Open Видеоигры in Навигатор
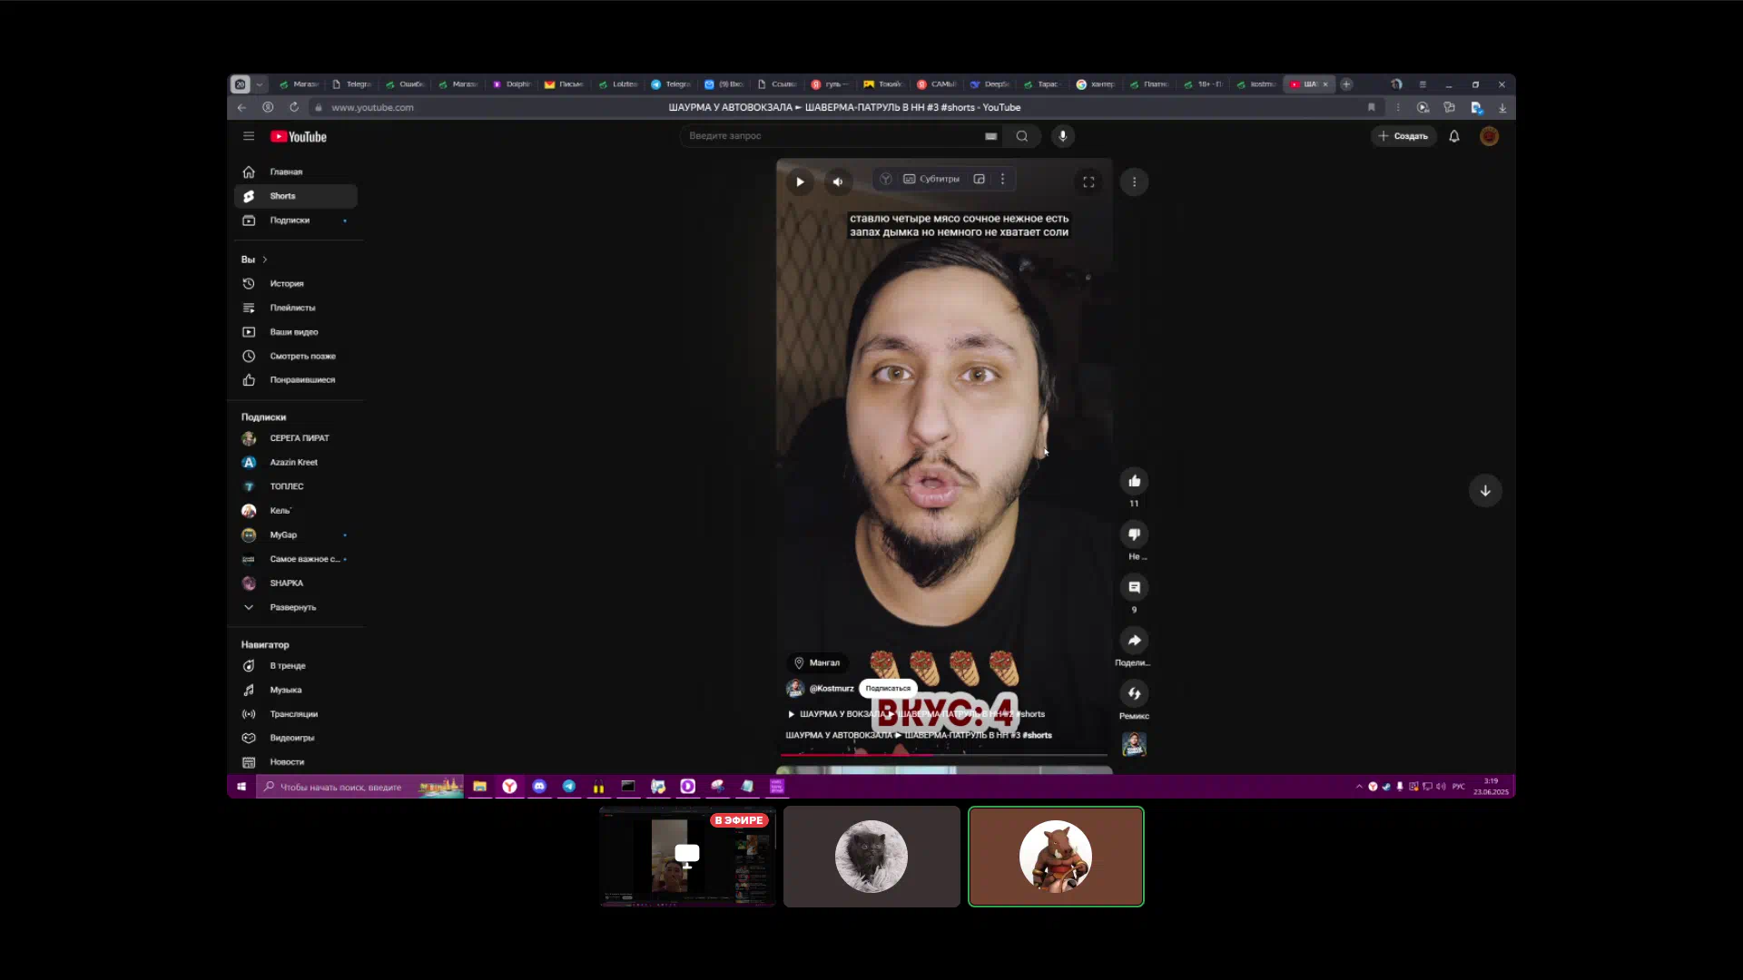 pyautogui.click(x=296, y=738)
